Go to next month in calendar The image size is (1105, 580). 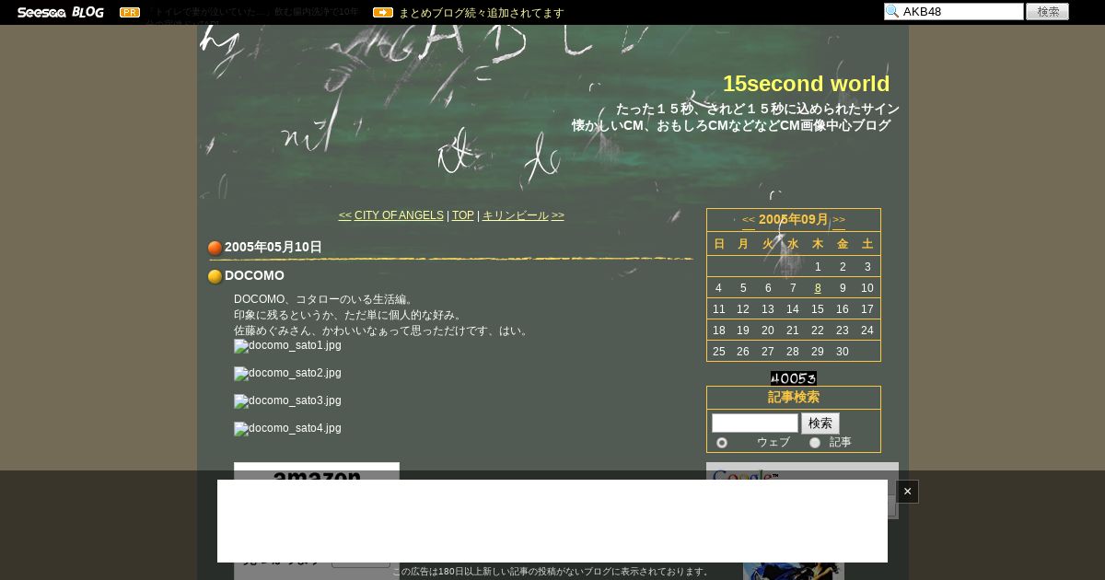pyautogui.click(x=839, y=220)
